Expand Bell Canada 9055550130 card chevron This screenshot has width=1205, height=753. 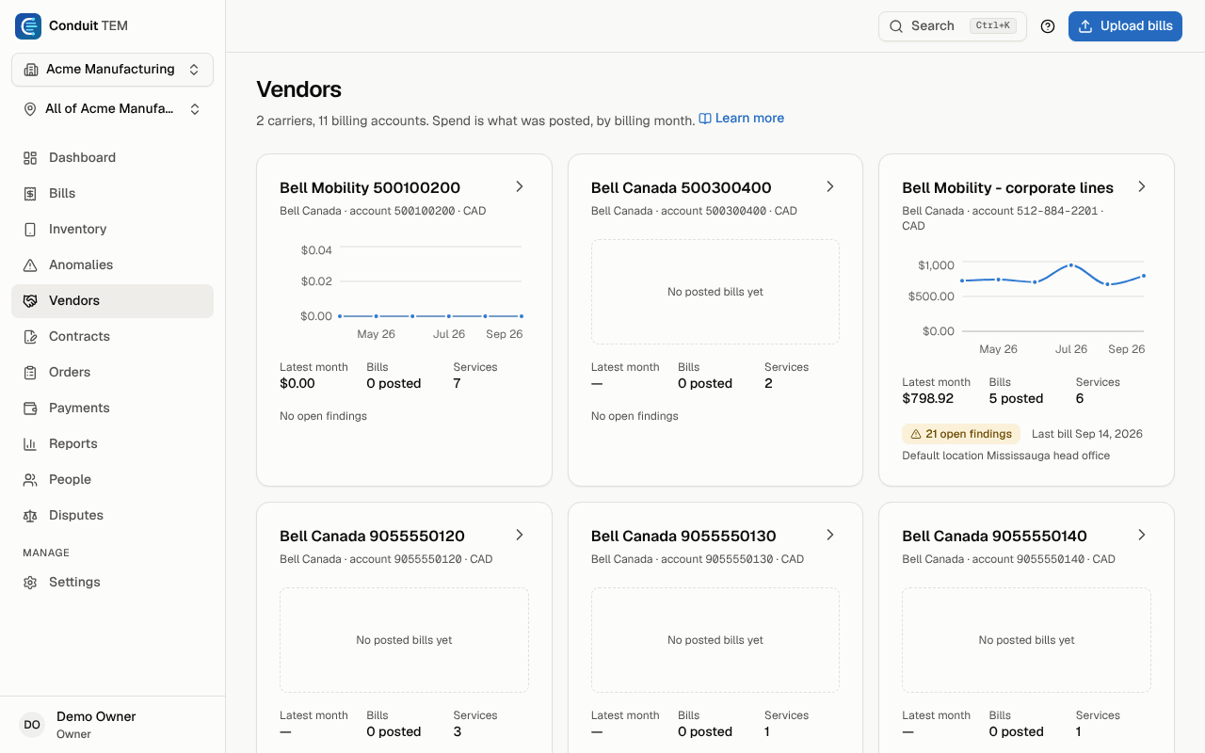click(x=830, y=535)
